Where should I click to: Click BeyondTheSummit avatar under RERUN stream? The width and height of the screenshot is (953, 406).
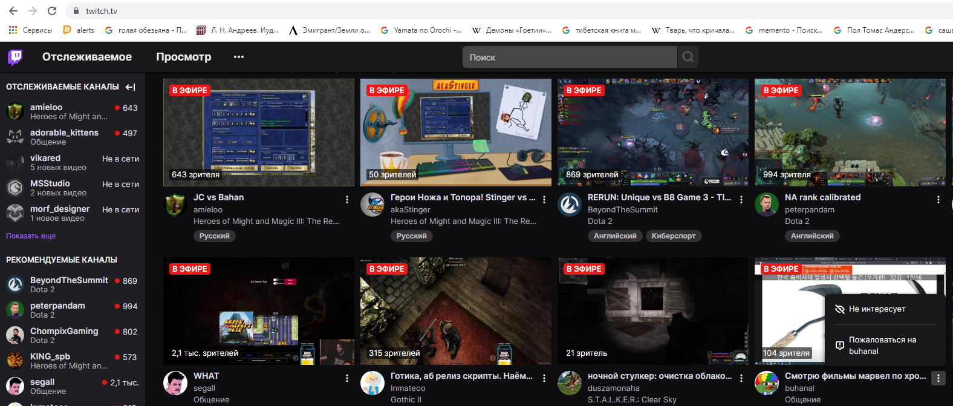click(569, 205)
